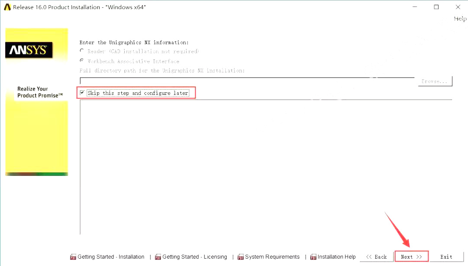
Task: Open Getting Started - Licensing documentation
Action: coord(195,256)
